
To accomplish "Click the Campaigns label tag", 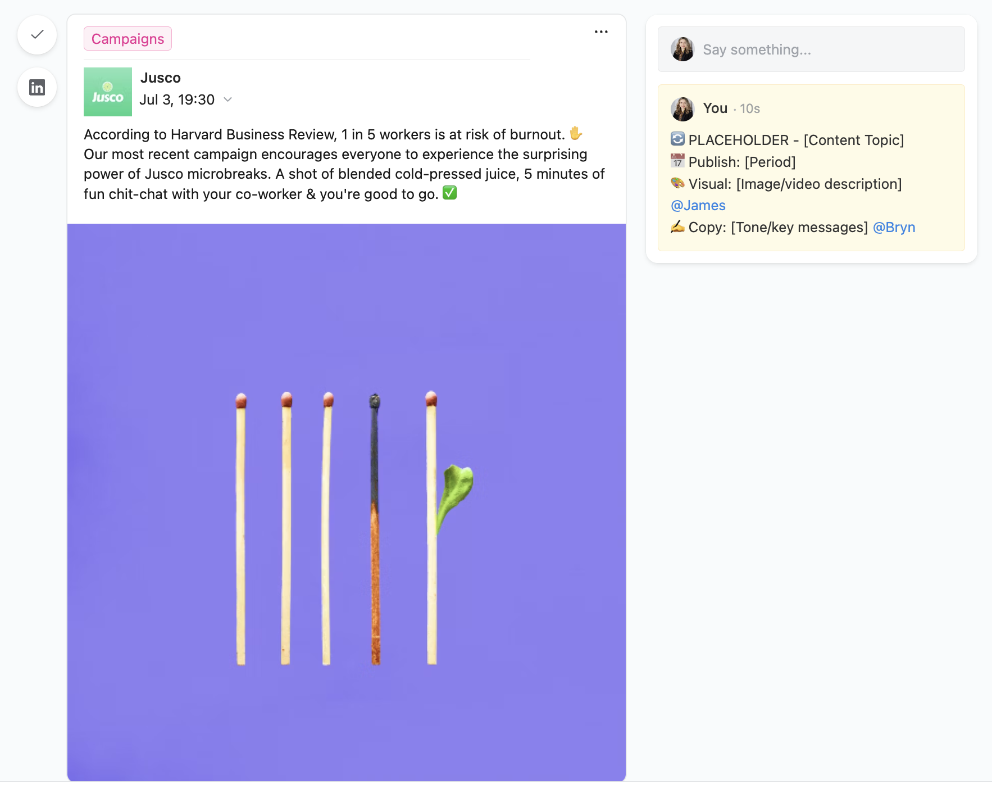I will coord(128,39).
